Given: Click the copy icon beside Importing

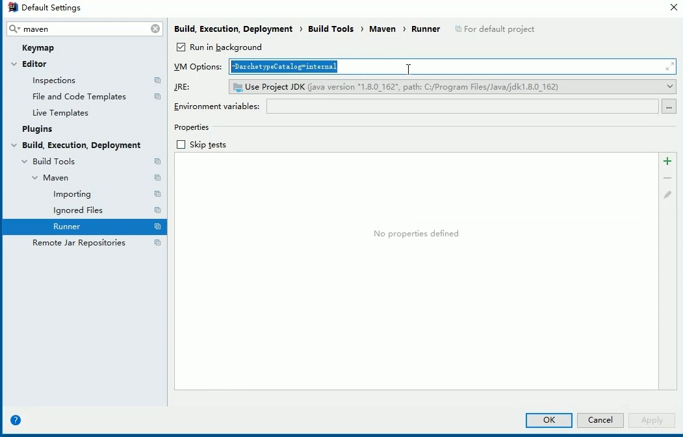Looking at the screenshot, I should [x=158, y=194].
